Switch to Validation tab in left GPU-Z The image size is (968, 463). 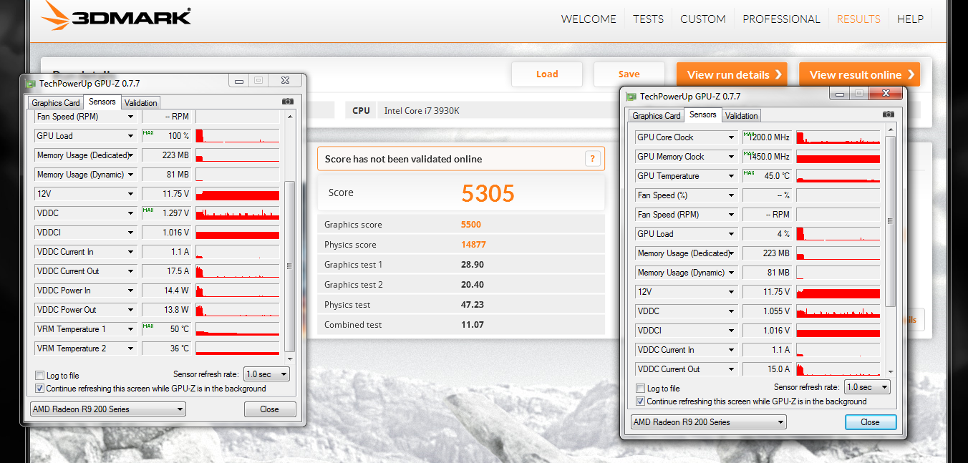[140, 103]
